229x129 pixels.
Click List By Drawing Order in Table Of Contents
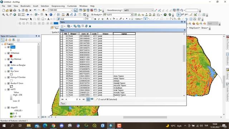click(x=3, y=40)
